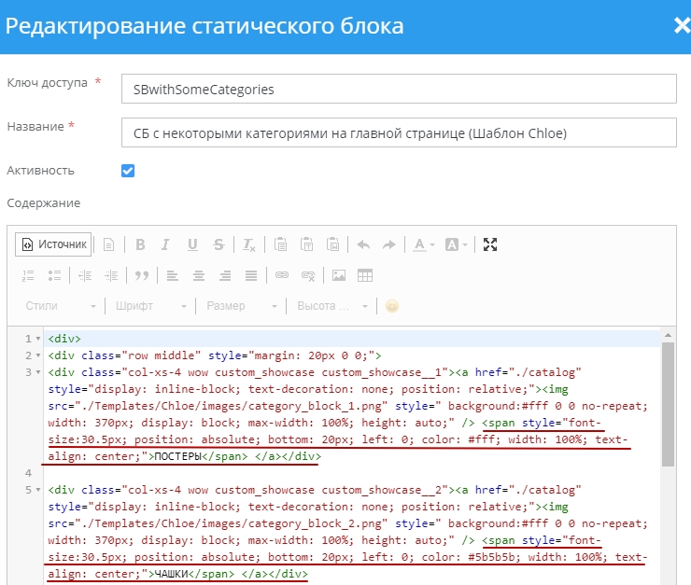
Task: Click the insert table icon
Action: [365, 275]
